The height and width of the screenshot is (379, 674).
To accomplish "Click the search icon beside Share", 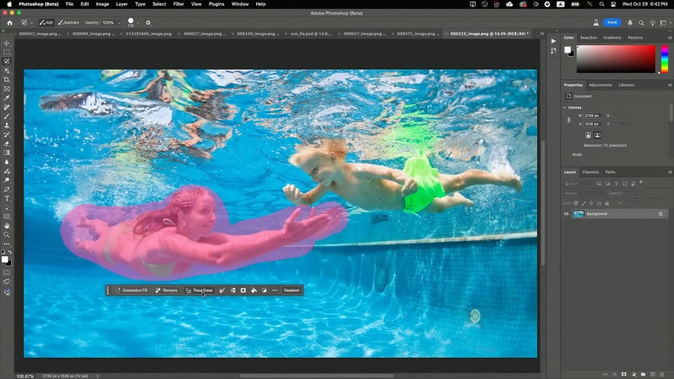I will [x=641, y=22].
